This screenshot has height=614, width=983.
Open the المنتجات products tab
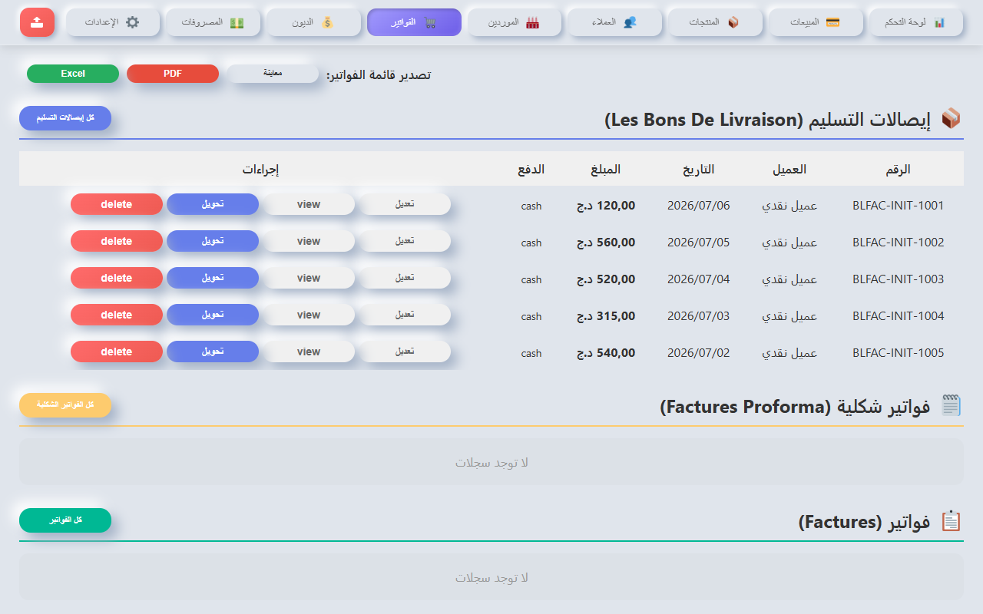[x=716, y=22]
